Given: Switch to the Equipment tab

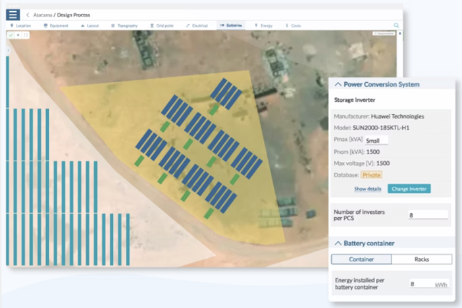Looking at the screenshot, I should (56, 26).
